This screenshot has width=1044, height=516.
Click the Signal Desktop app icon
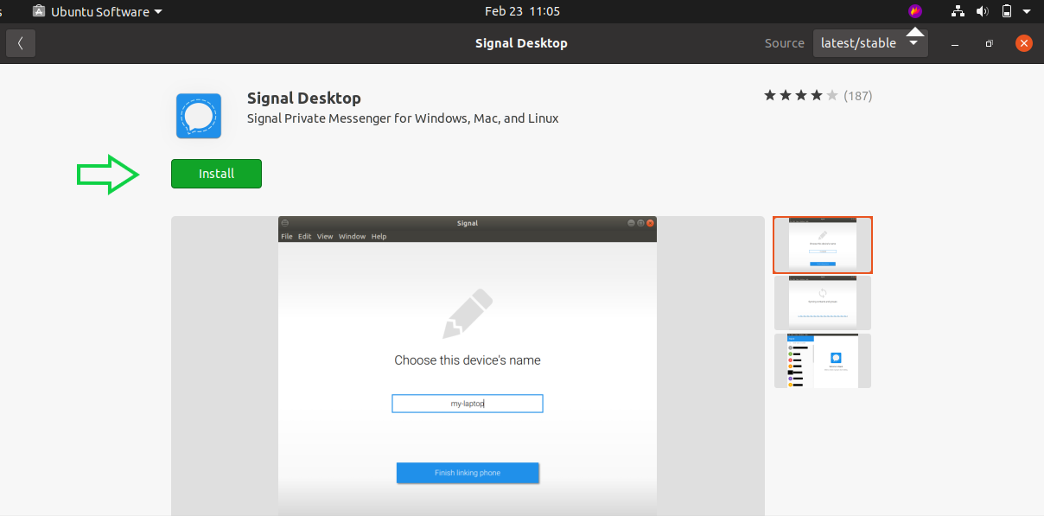tap(199, 116)
